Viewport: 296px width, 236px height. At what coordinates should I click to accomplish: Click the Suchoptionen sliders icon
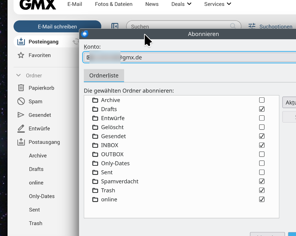[x=252, y=26]
